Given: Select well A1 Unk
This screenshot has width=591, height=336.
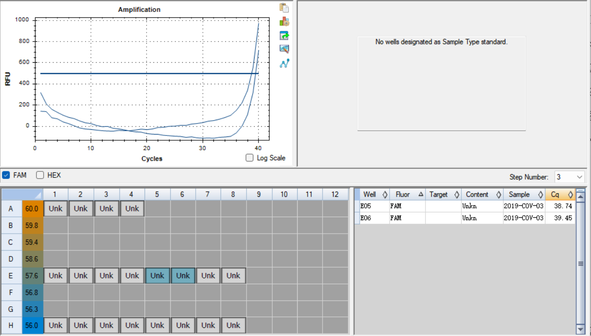Looking at the screenshot, I should coord(56,209).
